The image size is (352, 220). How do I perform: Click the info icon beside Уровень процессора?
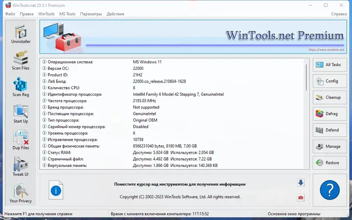click(44, 133)
